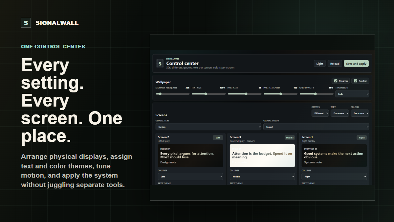Click the Reload button
The image size is (394, 222).
[x=335, y=63]
